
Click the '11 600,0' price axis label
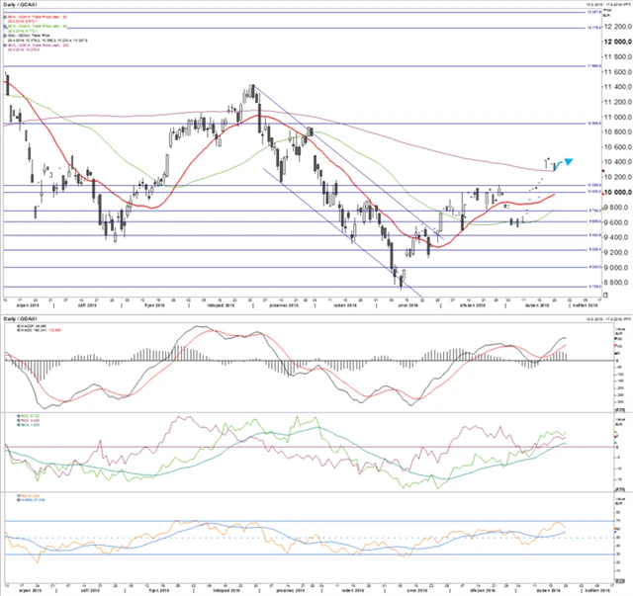coord(617,72)
